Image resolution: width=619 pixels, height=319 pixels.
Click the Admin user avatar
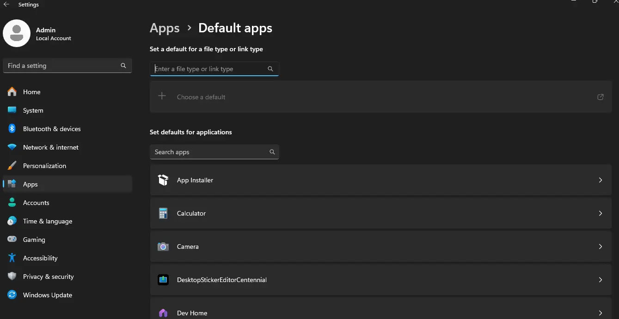point(17,33)
